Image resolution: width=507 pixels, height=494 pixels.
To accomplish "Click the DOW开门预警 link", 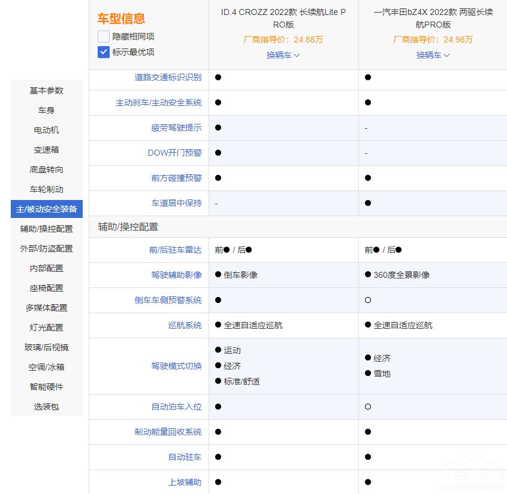I will tap(174, 153).
